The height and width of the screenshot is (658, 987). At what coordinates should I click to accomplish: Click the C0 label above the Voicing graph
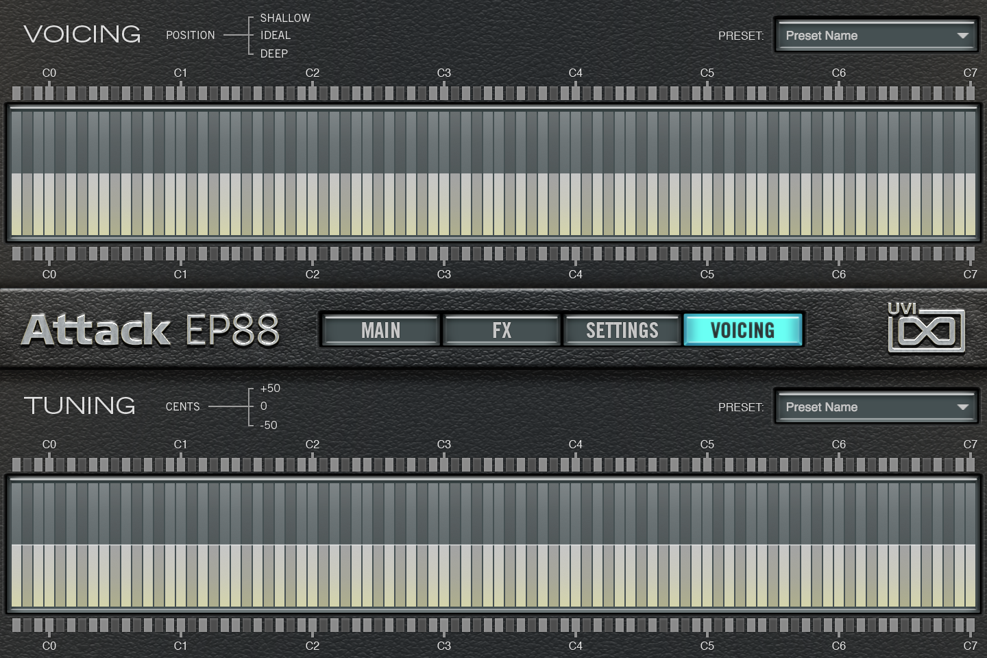coord(49,73)
